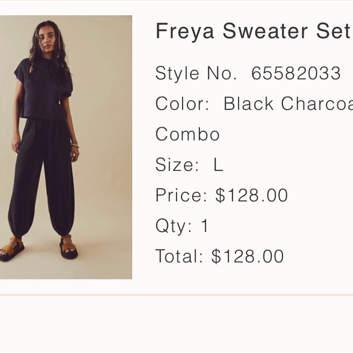Click the model's face in photo
The height and width of the screenshot is (353, 353).
(47, 41)
